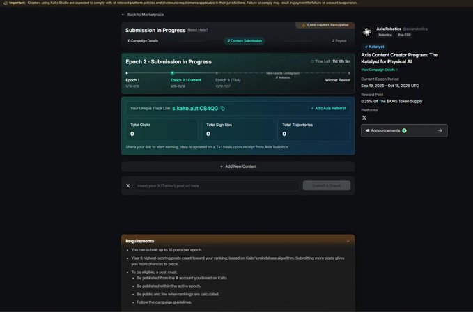Open View Campaign Details link
Image resolution: width=473 pixels, height=312 pixels.
[x=379, y=70]
